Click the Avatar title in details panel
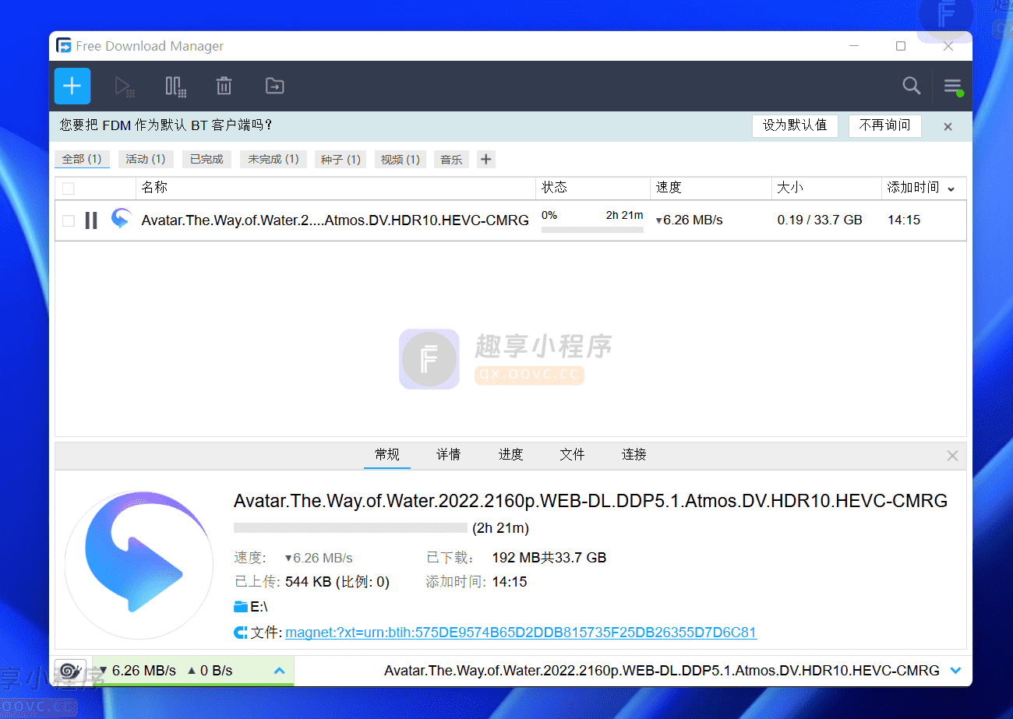The width and height of the screenshot is (1013, 719). 591,501
